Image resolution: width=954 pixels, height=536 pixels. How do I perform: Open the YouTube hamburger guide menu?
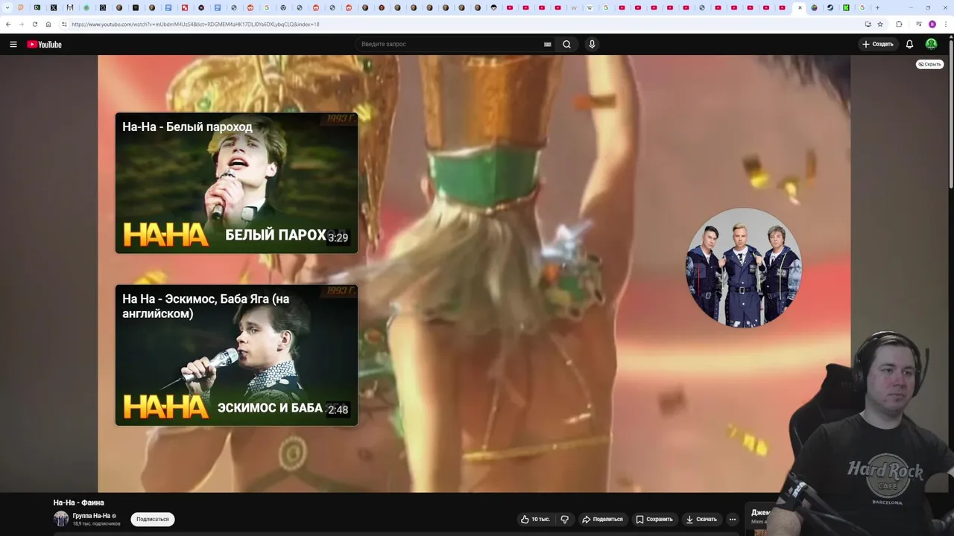point(13,45)
